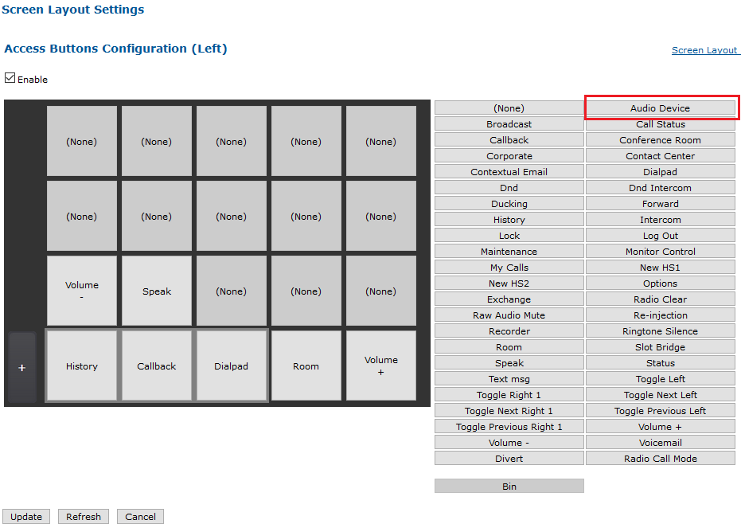Viewport: 741px width, 524px height.
Task: Select the Callback cell in the grid
Action: (x=157, y=366)
